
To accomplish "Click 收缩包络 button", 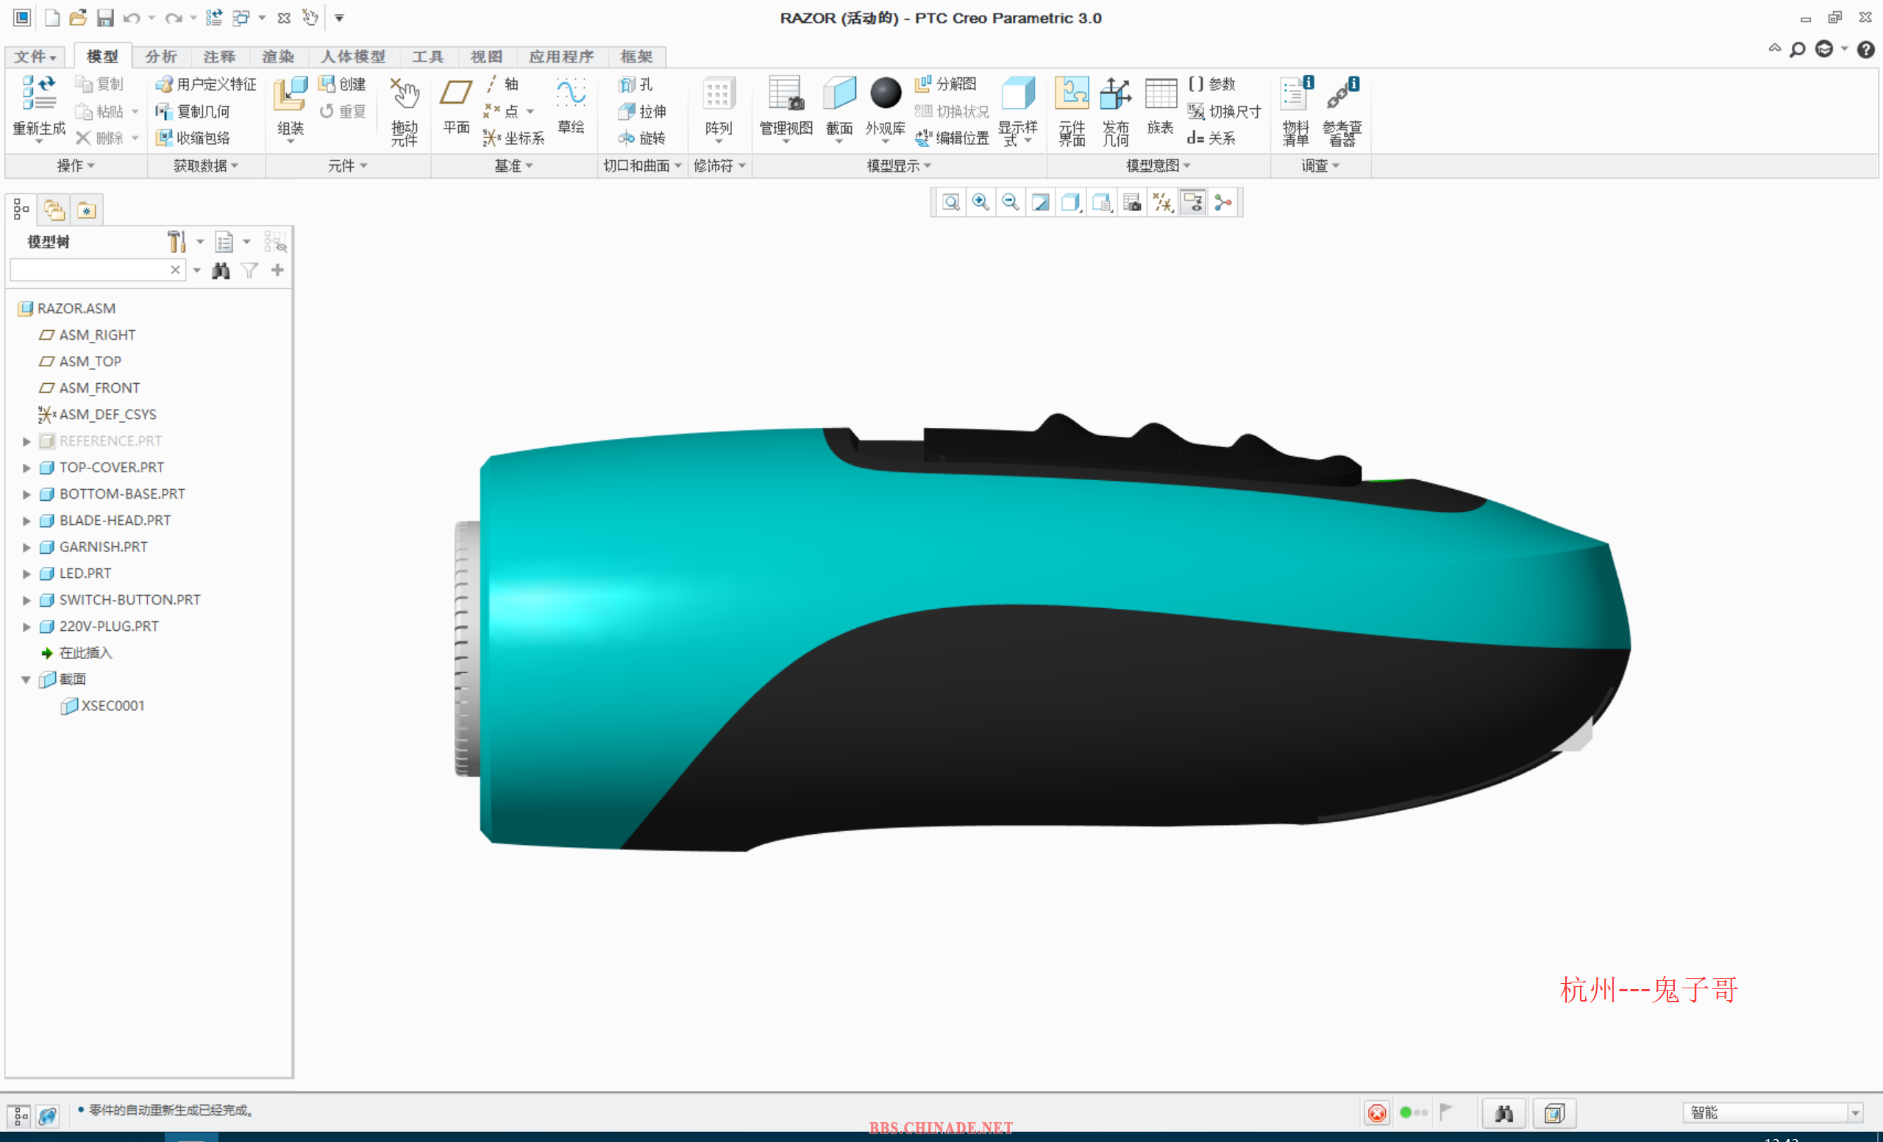I will [x=192, y=138].
